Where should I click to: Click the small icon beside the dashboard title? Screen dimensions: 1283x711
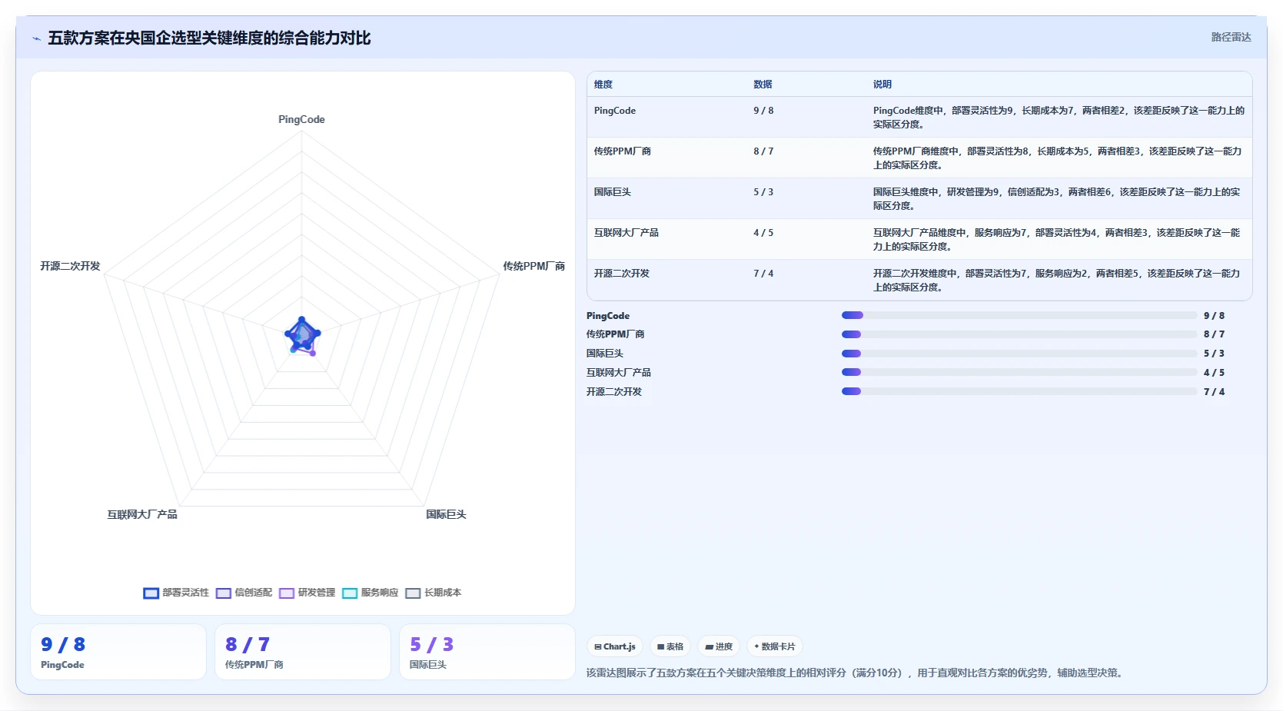click(36, 38)
